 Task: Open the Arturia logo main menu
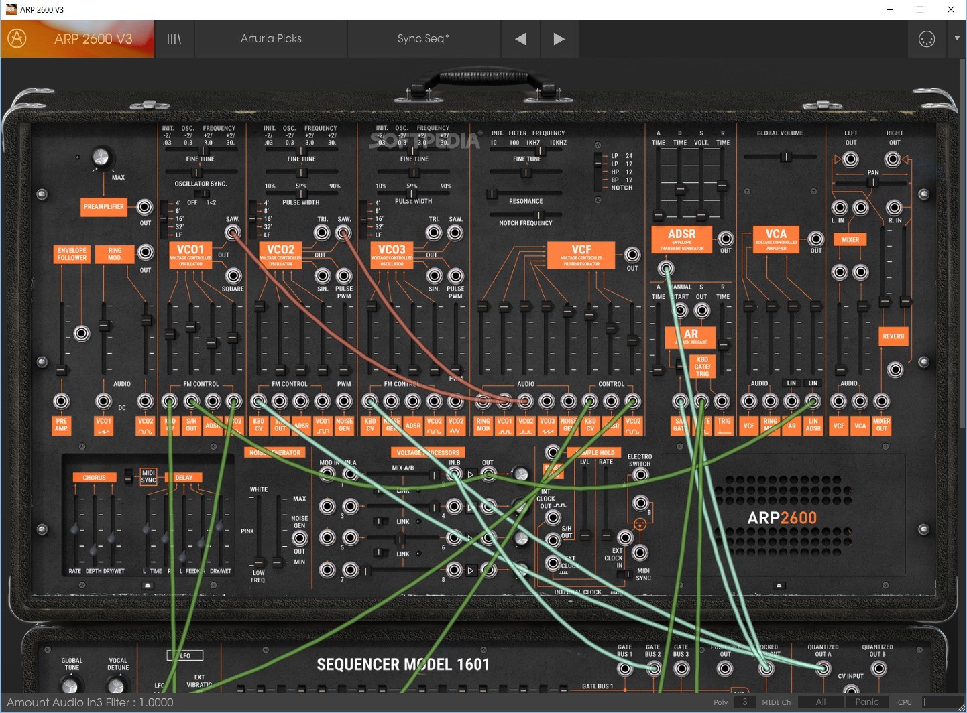(17, 38)
